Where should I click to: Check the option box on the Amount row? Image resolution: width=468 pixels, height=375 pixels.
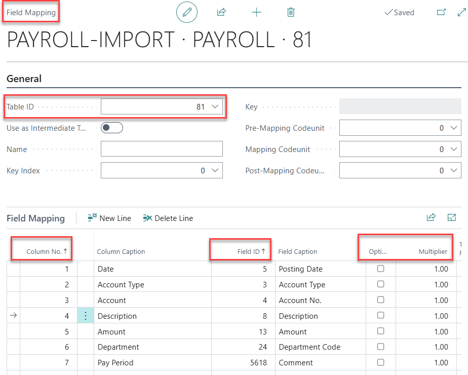coord(381,331)
